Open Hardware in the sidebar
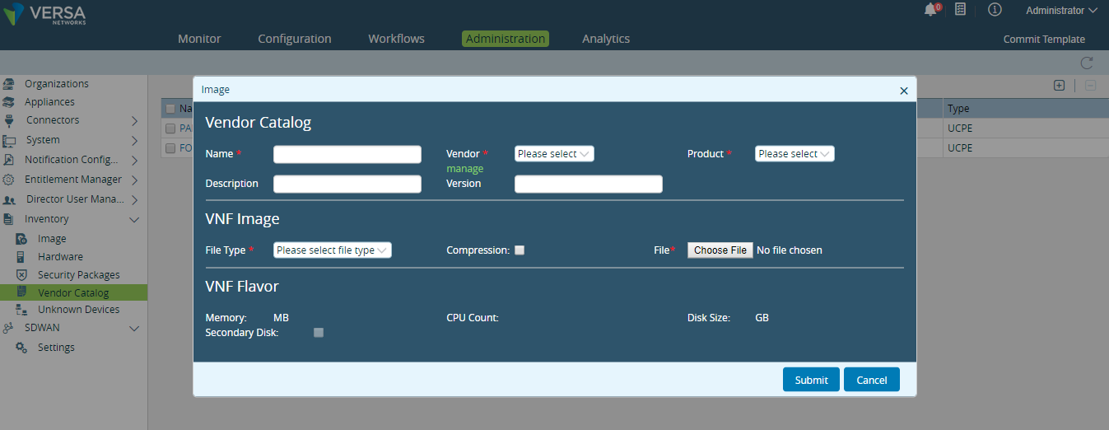Screen dimensions: 1109x430 point(60,257)
